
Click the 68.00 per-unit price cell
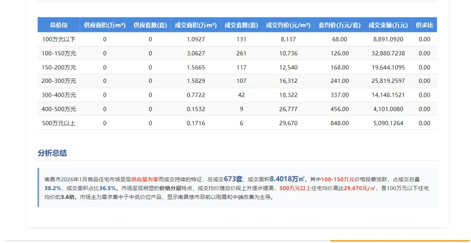tap(340, 39)
